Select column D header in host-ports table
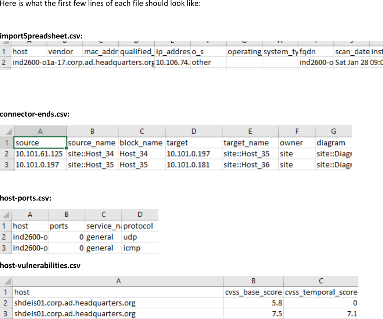 coord(140,214)
